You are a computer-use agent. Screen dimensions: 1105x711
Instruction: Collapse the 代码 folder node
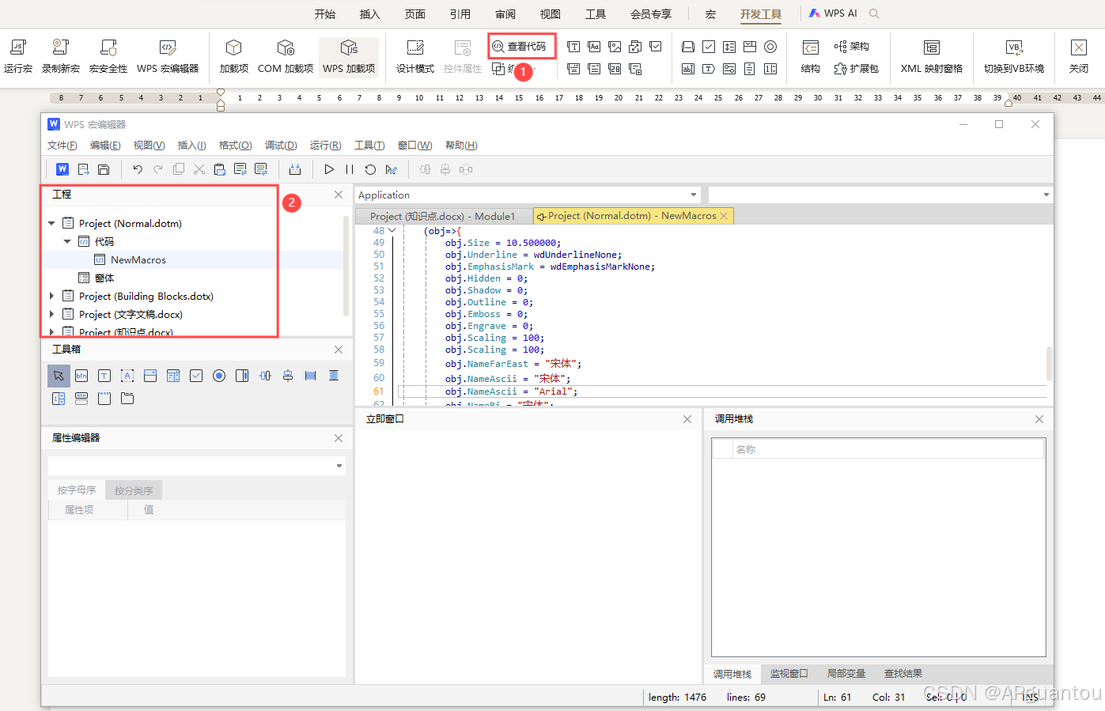67,242
